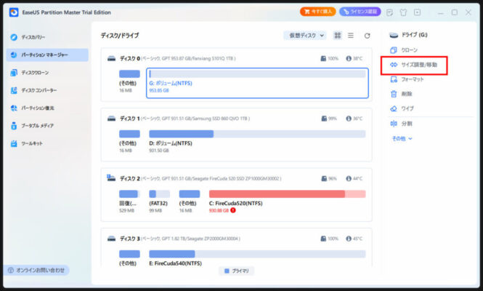Select (FAT32) 99 MB partition
This screenshot has height=291, width=483.
pos(159,202)
